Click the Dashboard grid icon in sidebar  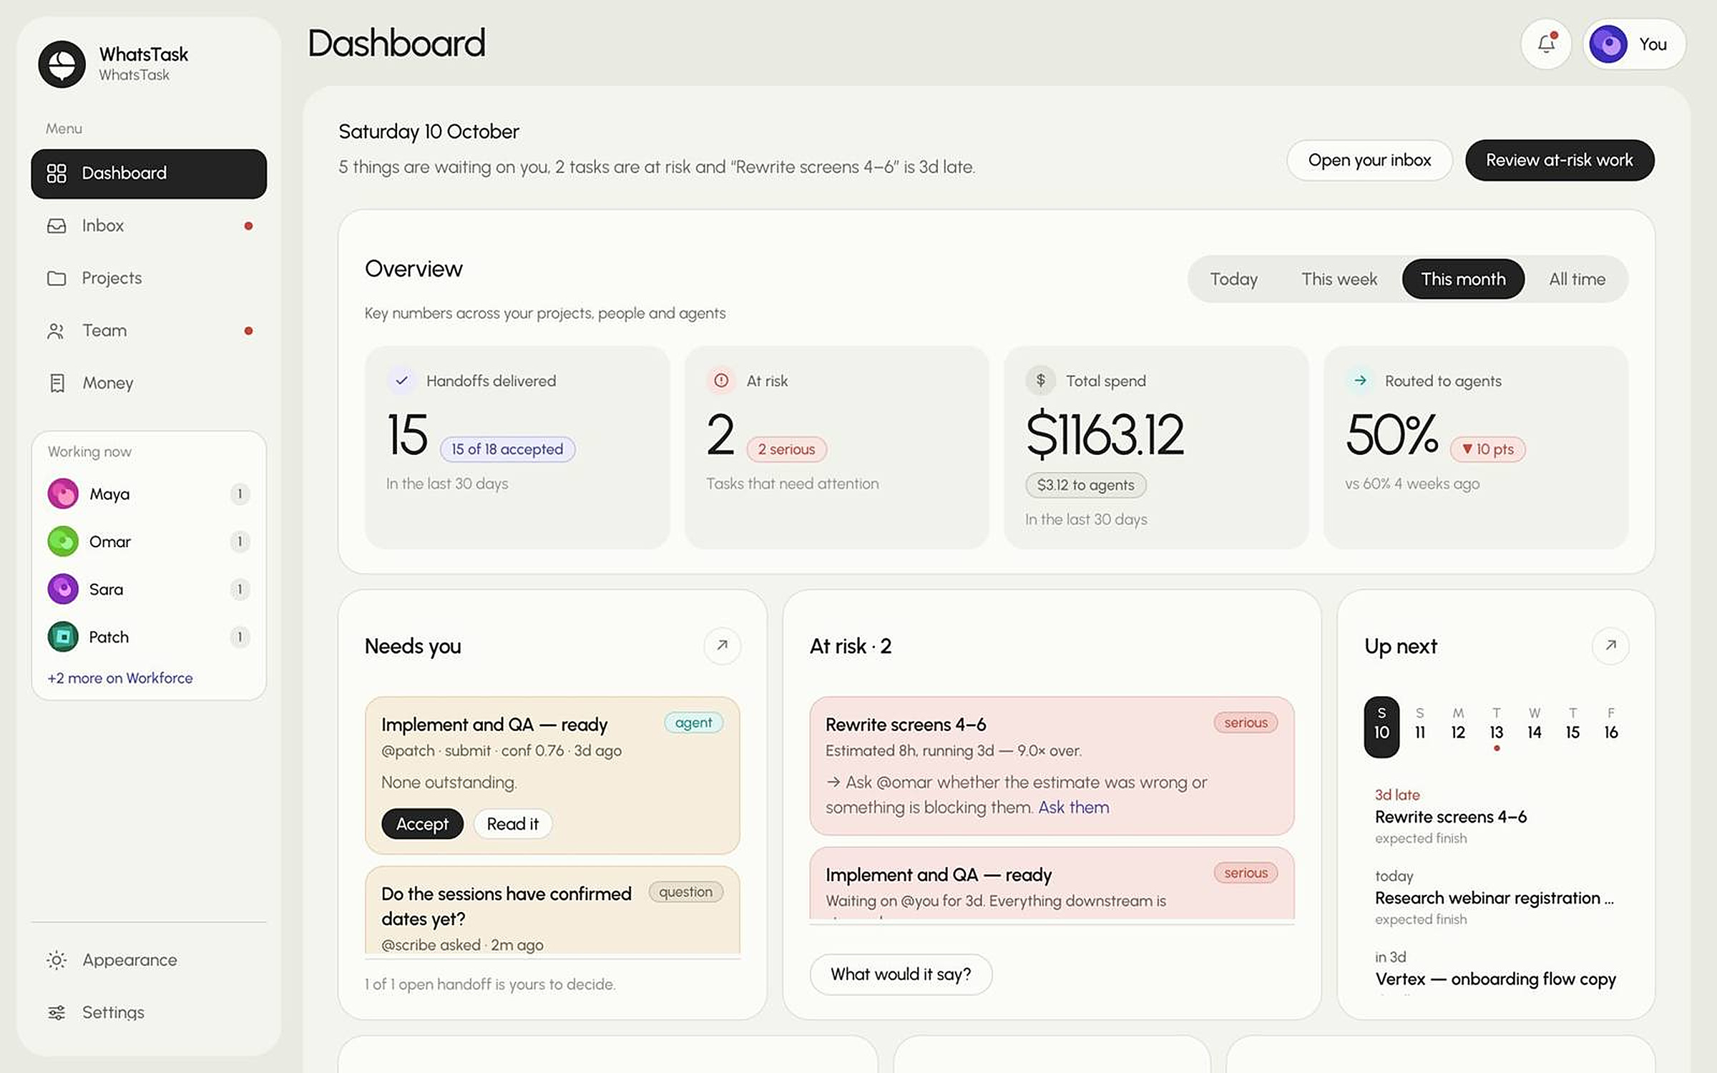tap(57, 173)
